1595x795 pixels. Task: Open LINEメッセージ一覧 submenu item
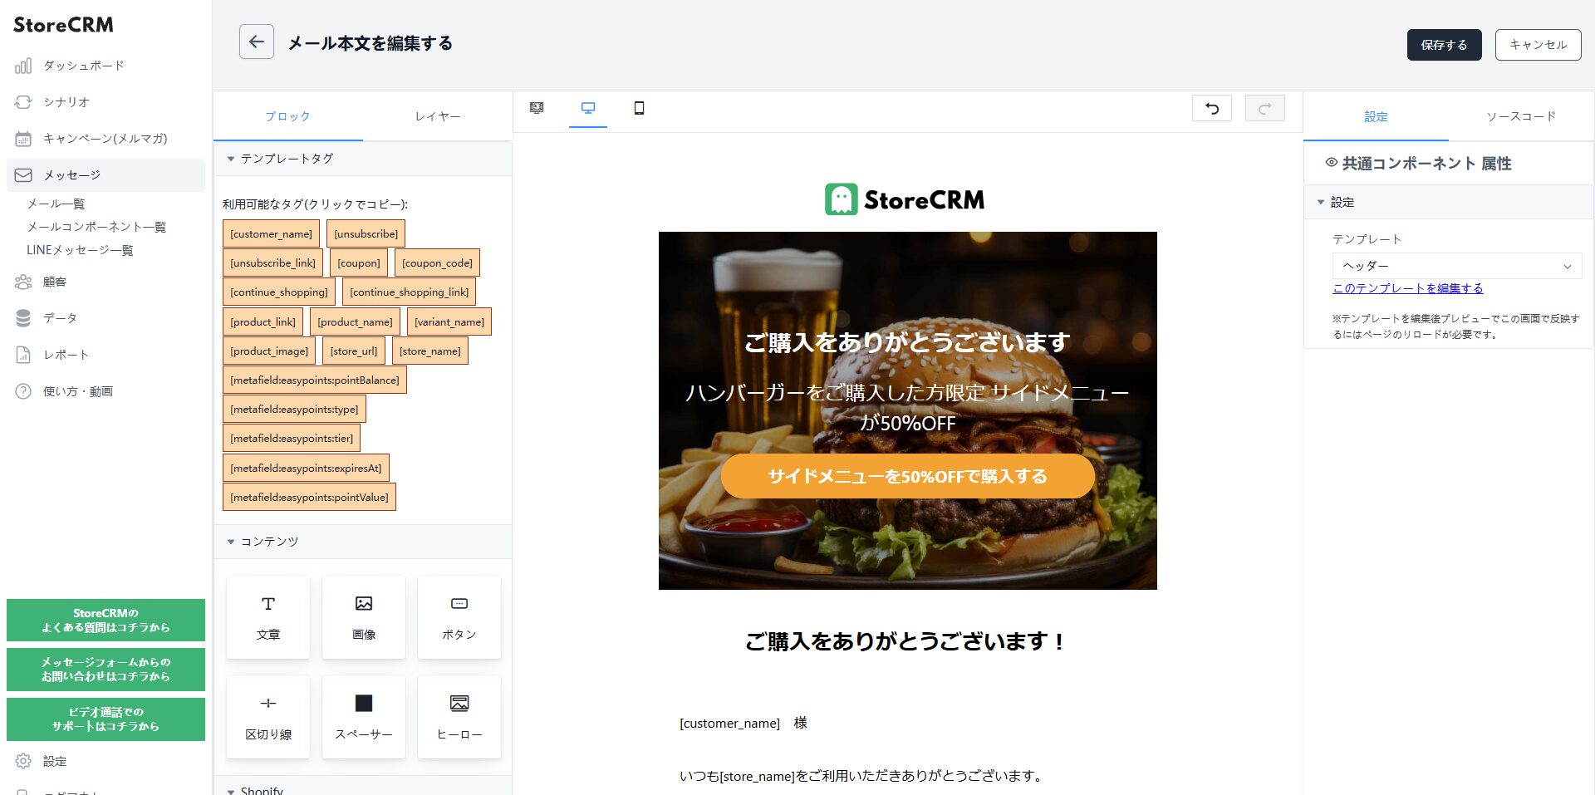pos(80,250)
